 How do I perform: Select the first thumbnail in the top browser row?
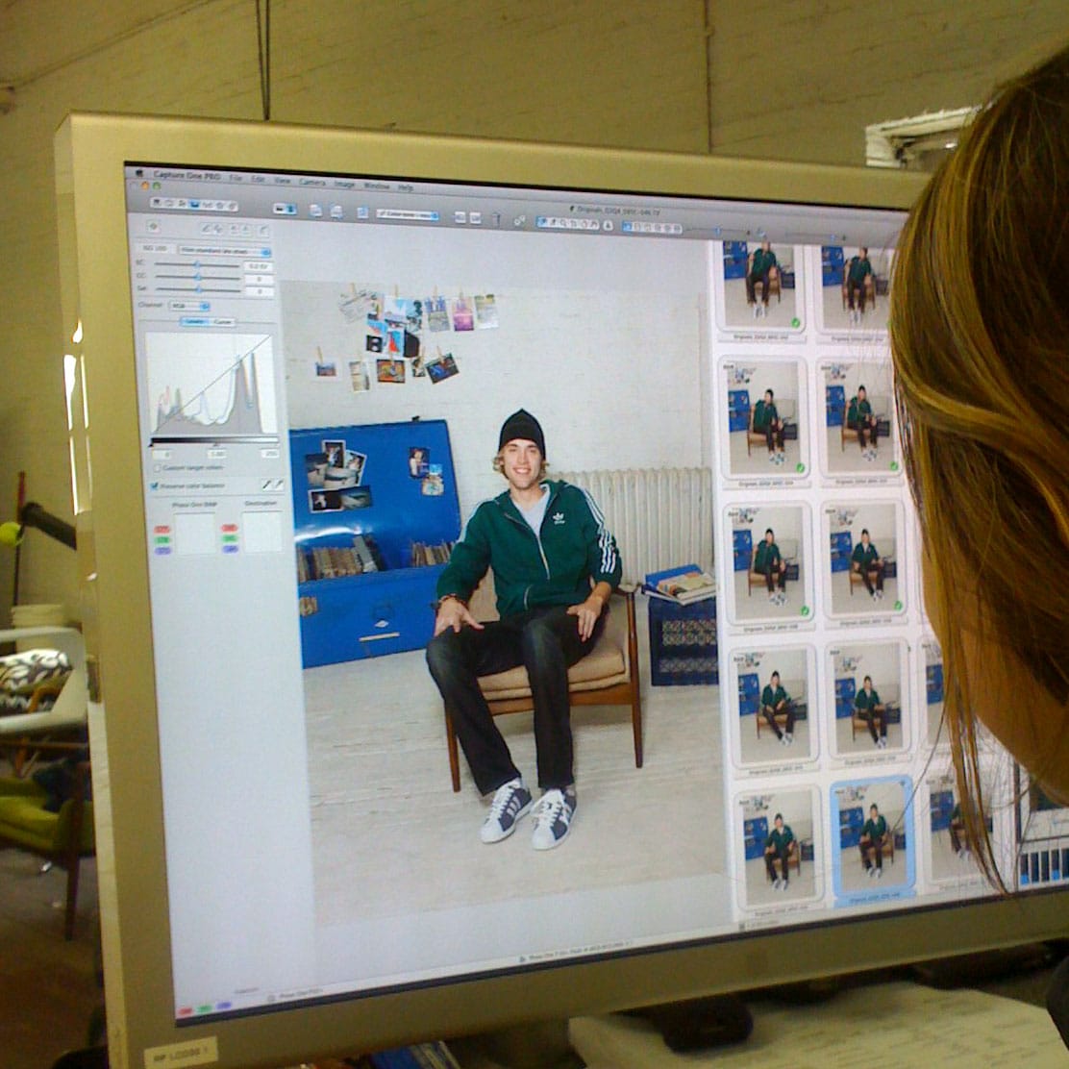(x=761, y=286)
